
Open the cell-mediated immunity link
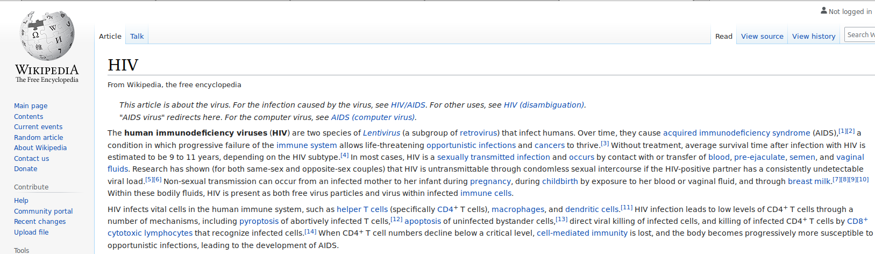coord(582,233)
